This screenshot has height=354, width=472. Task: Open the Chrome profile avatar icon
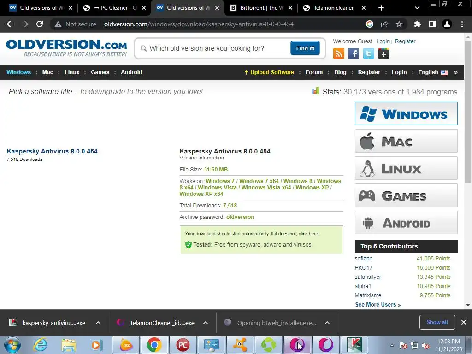[447, 24]
